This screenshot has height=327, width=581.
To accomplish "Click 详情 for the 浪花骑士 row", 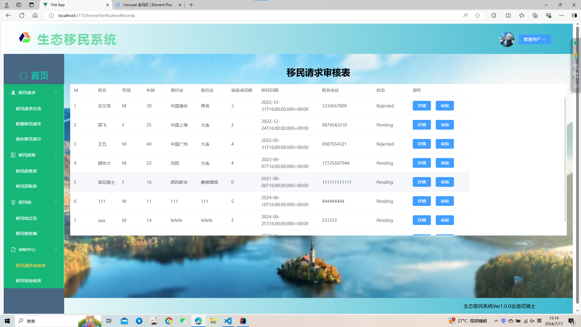I will 422,182.
